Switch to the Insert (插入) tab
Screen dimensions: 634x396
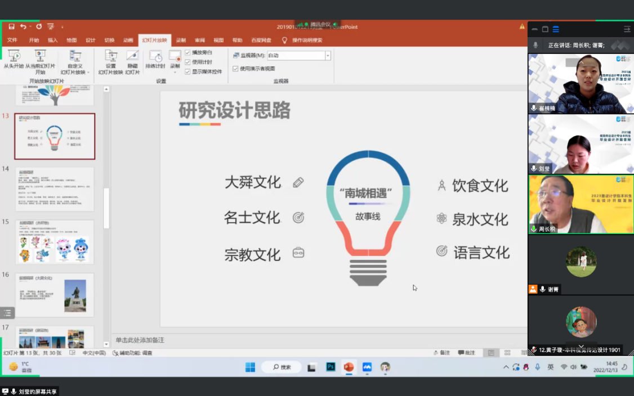pos(52,40)
